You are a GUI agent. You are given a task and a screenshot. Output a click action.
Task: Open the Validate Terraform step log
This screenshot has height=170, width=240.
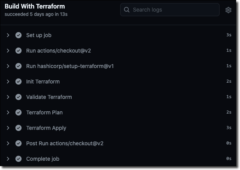click(x=49, y=97)
